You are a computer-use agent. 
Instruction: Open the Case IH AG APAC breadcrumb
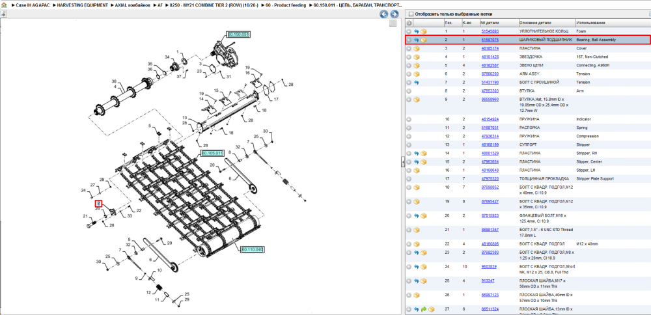click(32, 5)
